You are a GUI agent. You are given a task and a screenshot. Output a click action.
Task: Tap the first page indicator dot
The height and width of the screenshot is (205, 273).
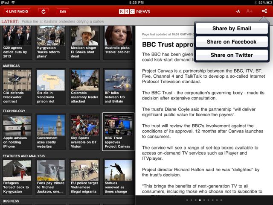187,200
